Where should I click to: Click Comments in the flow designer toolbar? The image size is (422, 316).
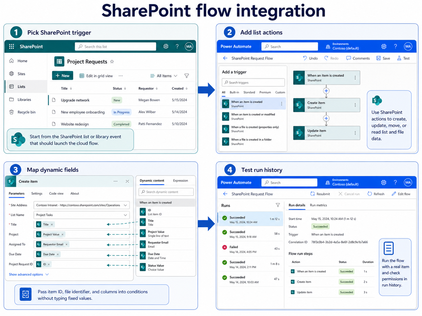pos(358,58)
